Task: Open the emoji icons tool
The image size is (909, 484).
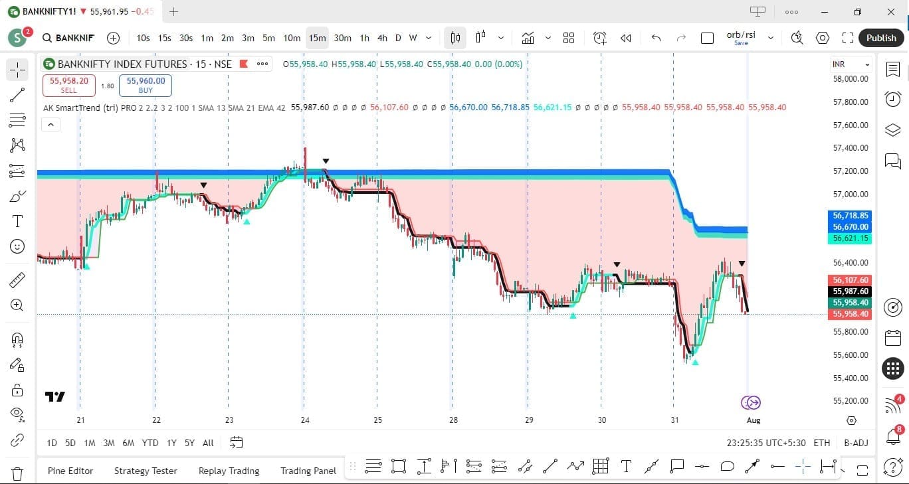Action: [17, 246]
